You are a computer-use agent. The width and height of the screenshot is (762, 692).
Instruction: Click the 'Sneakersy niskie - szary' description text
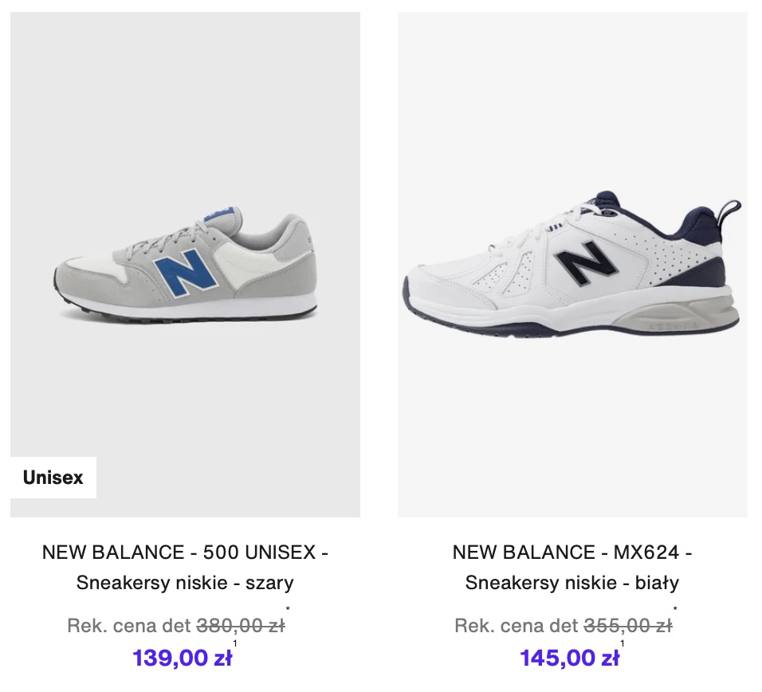tap(185, 583)
